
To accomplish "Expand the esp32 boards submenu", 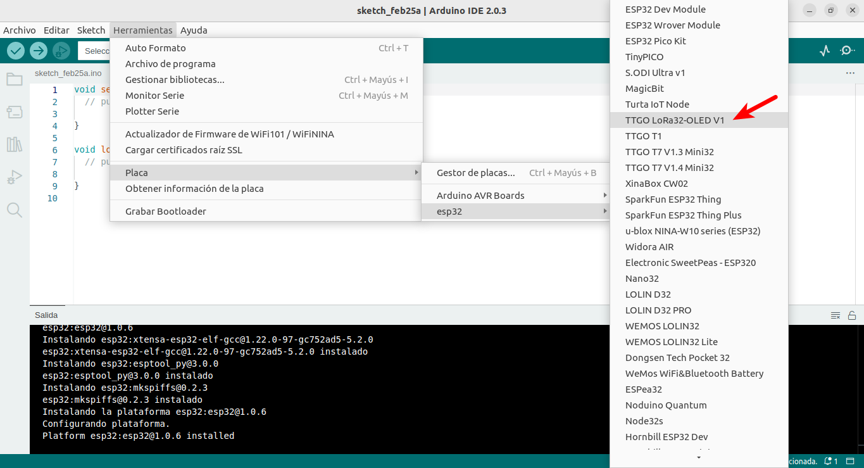I will click(516, 212).
